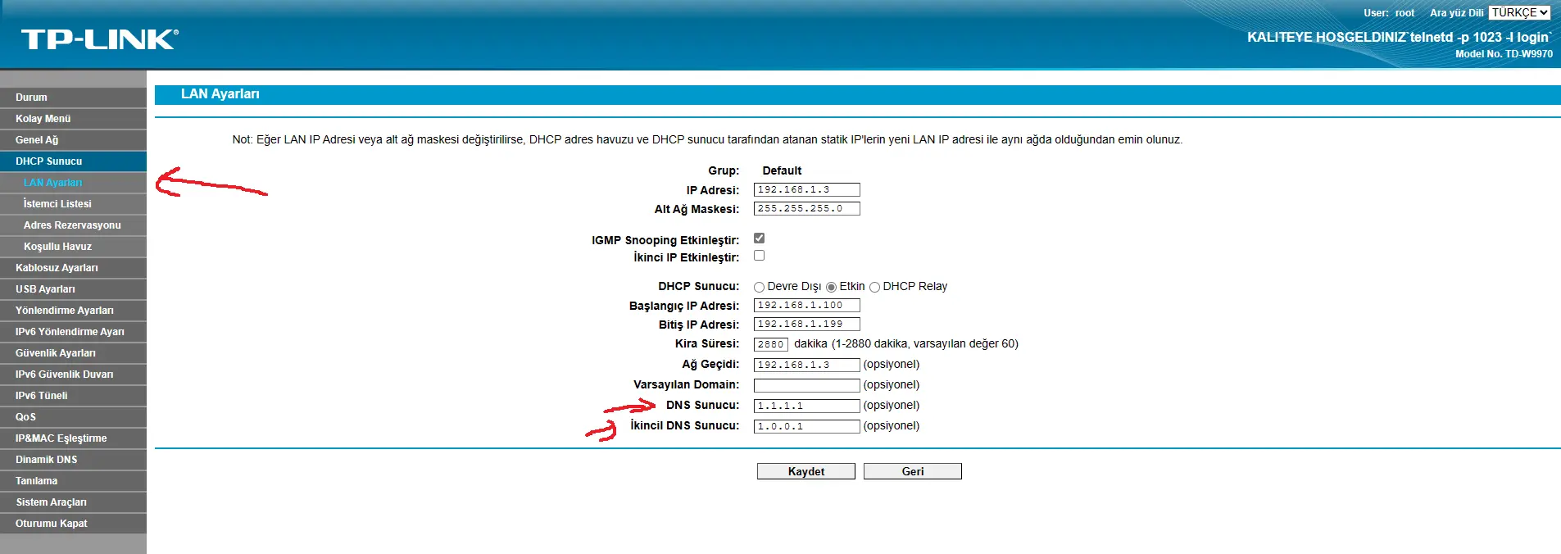Open Adres Rezervasyonu submenu
The height and width of the screenshot is (554, 1561).
point(73,225)
